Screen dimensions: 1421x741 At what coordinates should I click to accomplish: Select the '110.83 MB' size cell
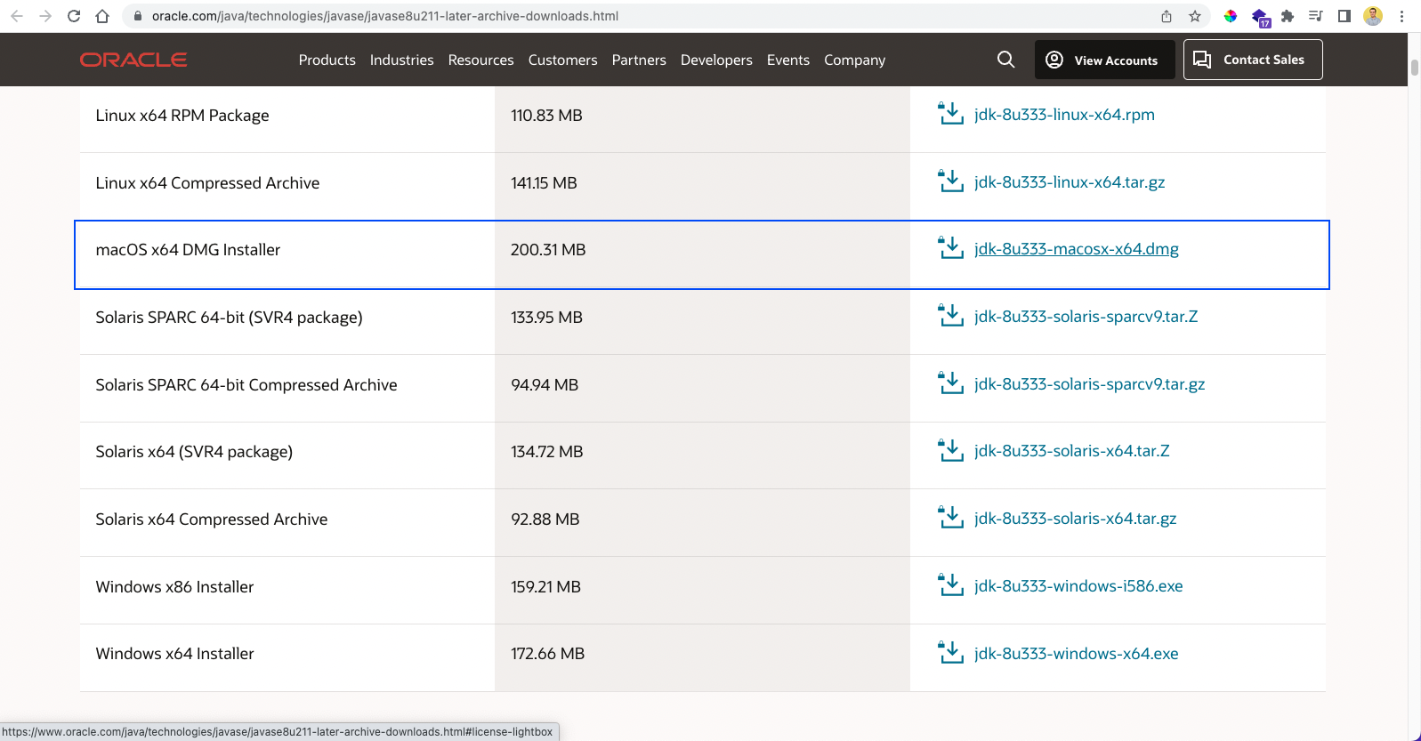(x=546, y=116)
